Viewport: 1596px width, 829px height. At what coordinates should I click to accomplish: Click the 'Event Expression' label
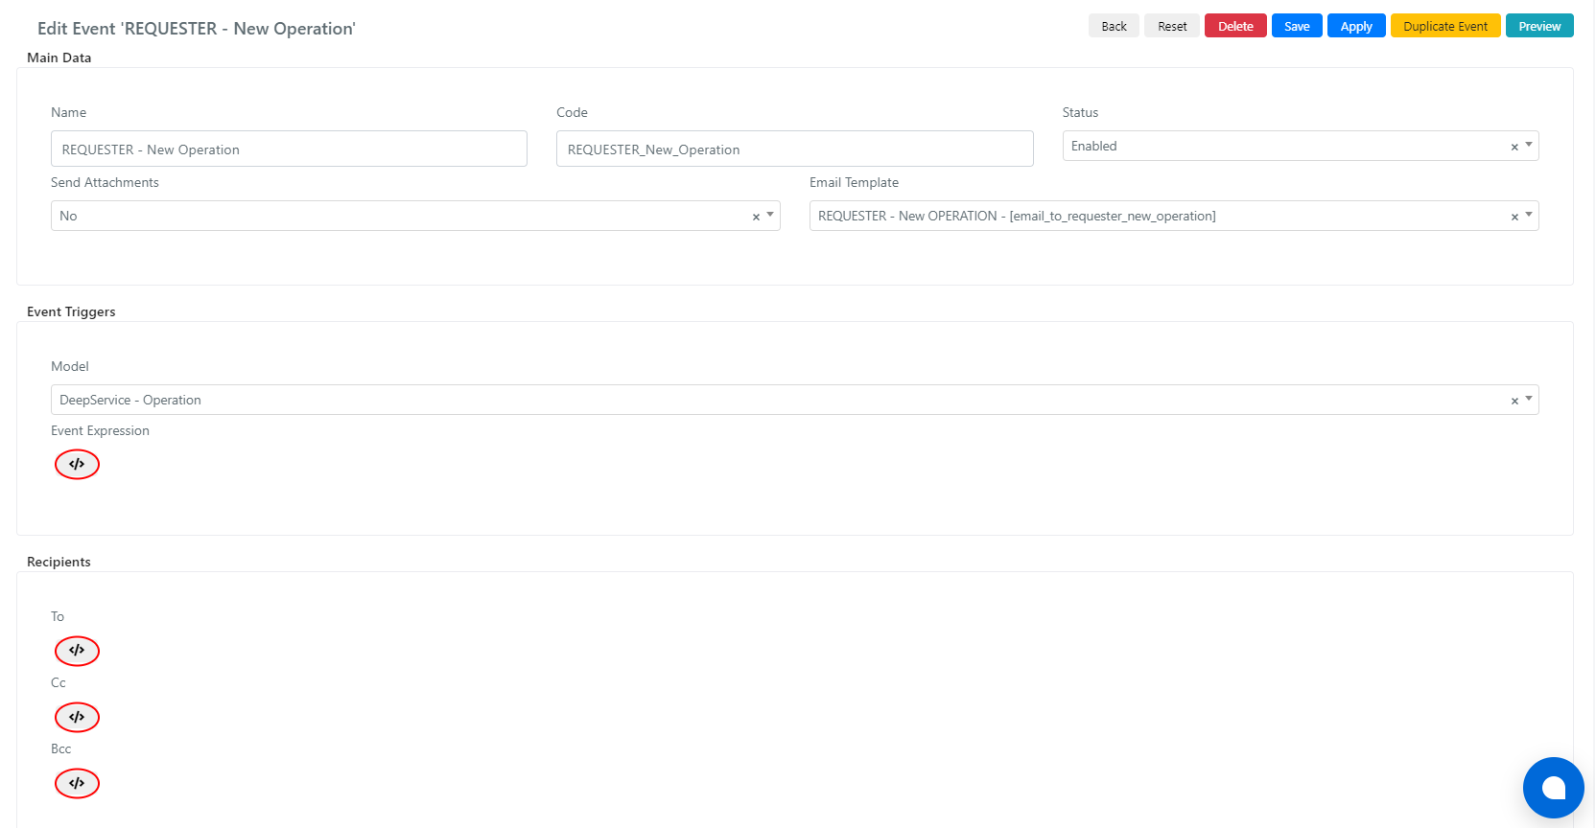100,430
